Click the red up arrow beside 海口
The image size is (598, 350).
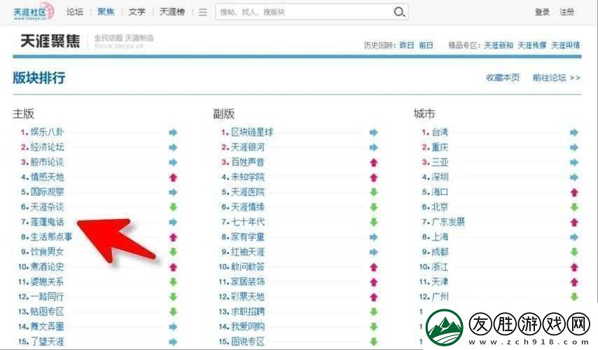(x=574, y=192)
